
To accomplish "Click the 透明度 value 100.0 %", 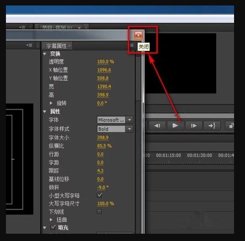I will tap(106, 62).
